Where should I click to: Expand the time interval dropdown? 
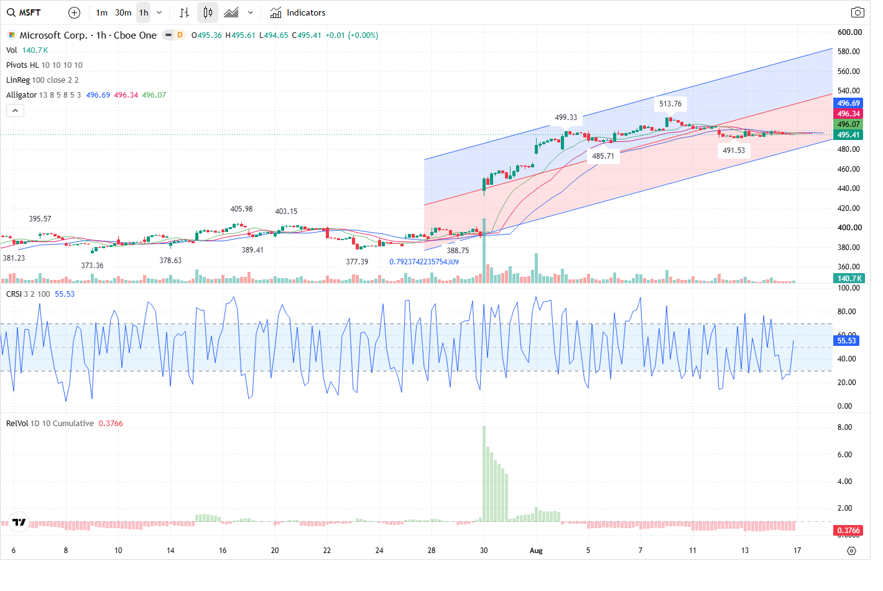(159, 12)
